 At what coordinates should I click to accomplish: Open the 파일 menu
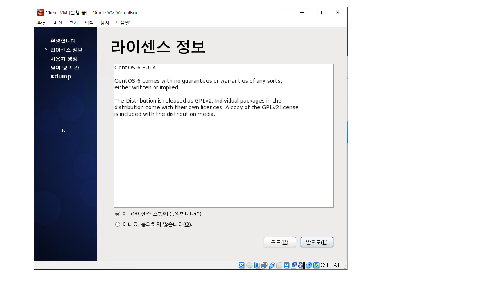(42, 23)
